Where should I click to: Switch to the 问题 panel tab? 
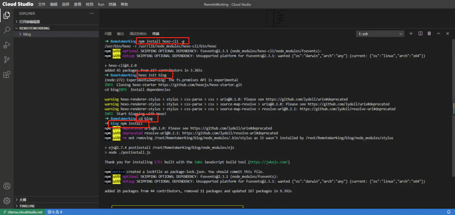pyautogui.click(x=108, y=34)
